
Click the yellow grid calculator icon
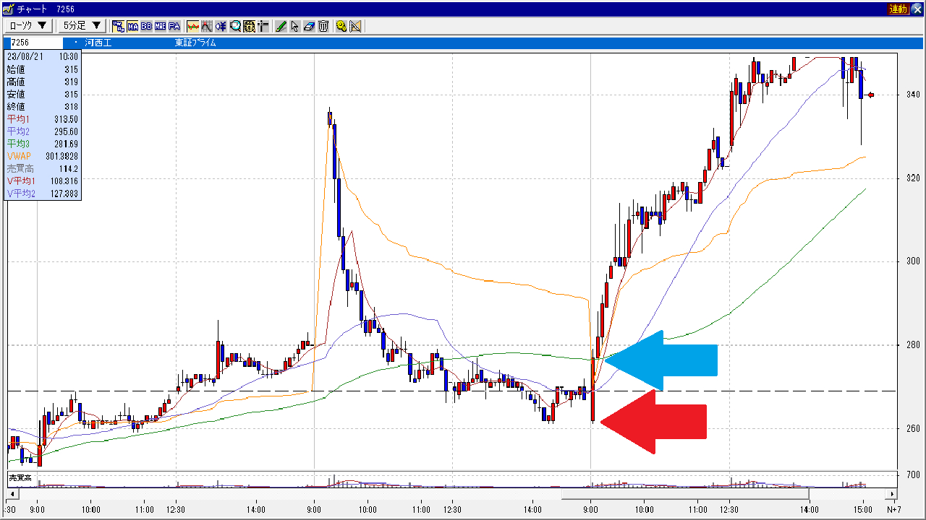tap(249, 26)
